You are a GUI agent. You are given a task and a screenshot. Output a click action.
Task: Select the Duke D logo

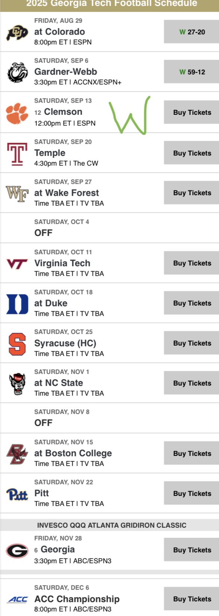(x=17, y=304)
